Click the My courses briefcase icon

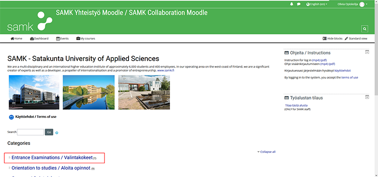click(78, 39)
